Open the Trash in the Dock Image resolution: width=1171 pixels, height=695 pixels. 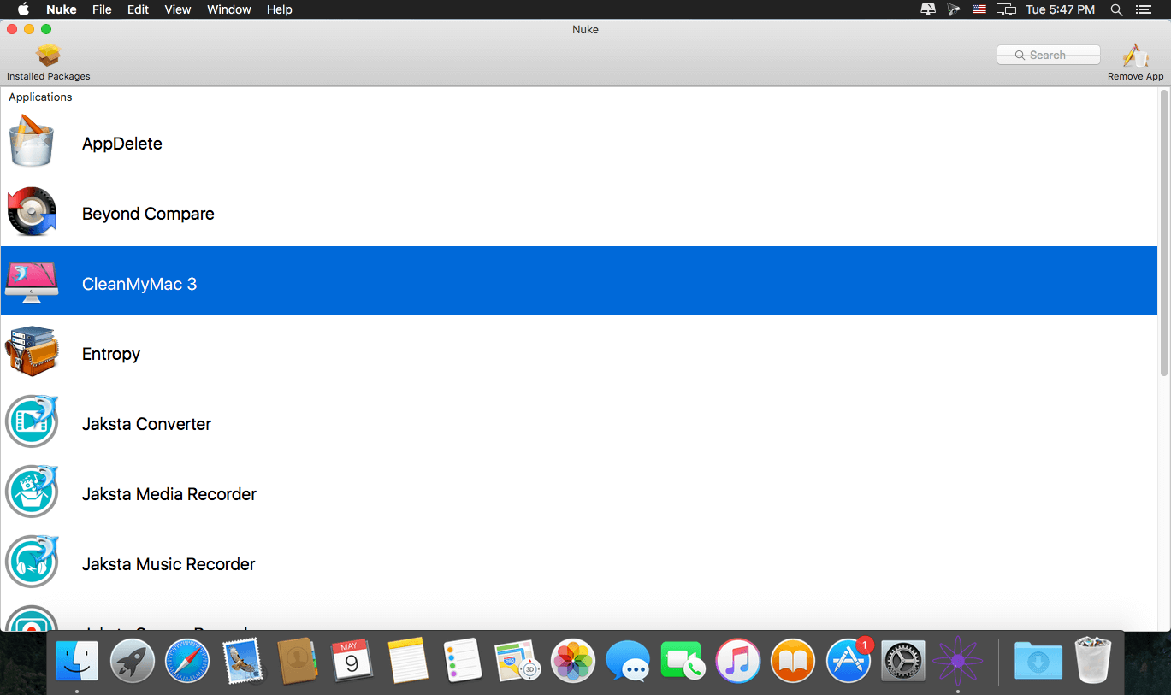point(1093,659)
